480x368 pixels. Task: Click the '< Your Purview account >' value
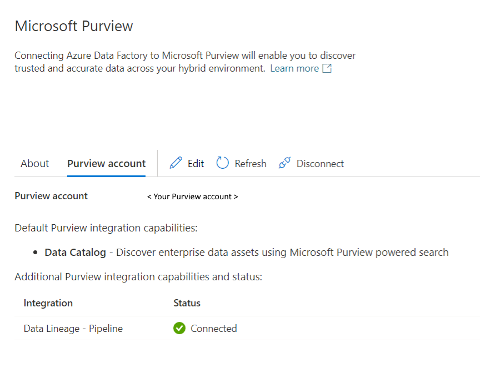pos(193,196)
